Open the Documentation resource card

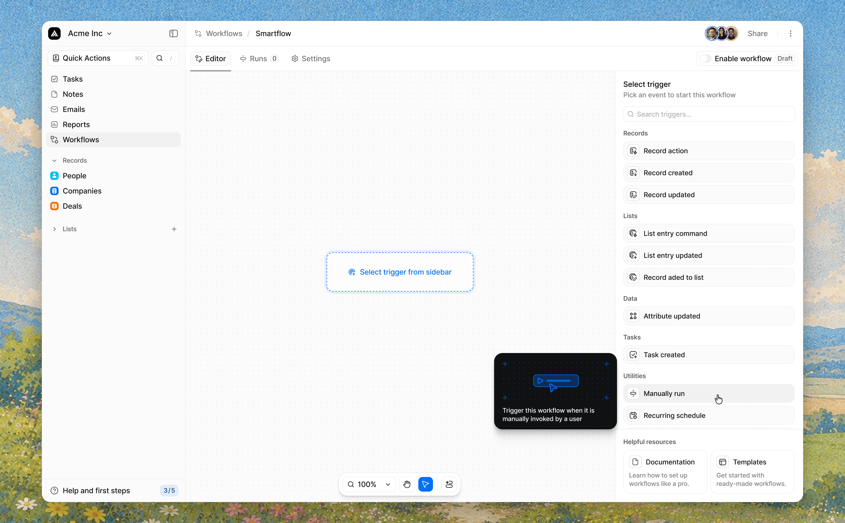click(665, 471)
